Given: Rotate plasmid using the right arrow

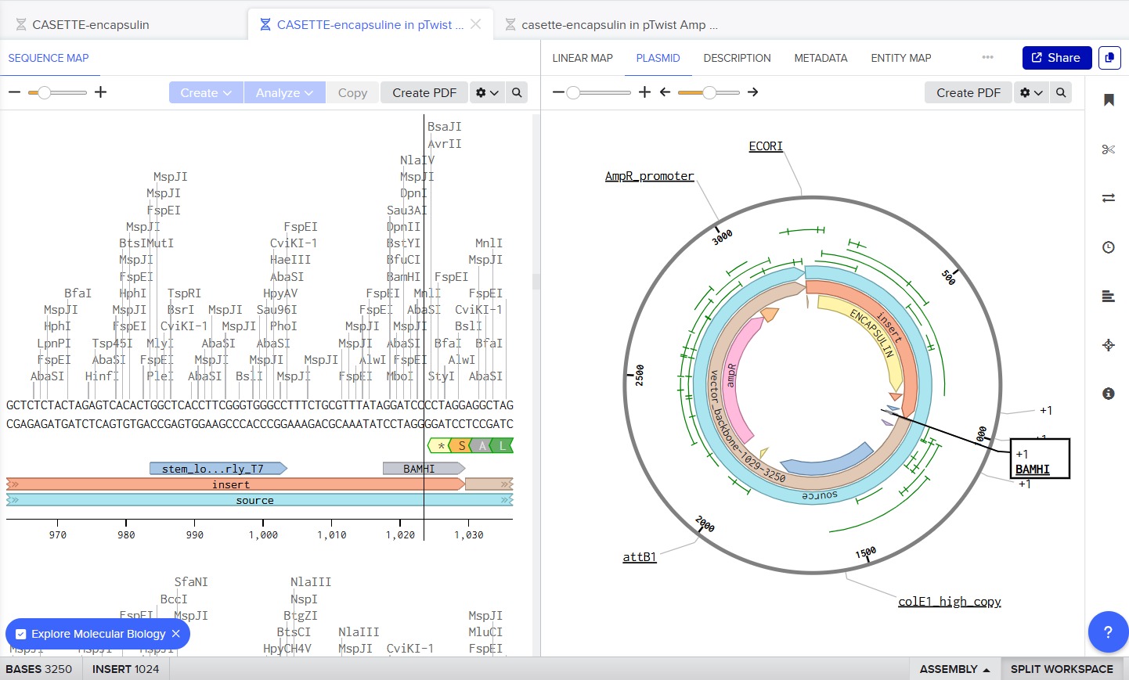Looking at the screenshot, I should pos(752,92).
